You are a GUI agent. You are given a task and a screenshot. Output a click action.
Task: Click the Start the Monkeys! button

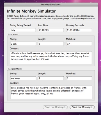coord(82,107)
